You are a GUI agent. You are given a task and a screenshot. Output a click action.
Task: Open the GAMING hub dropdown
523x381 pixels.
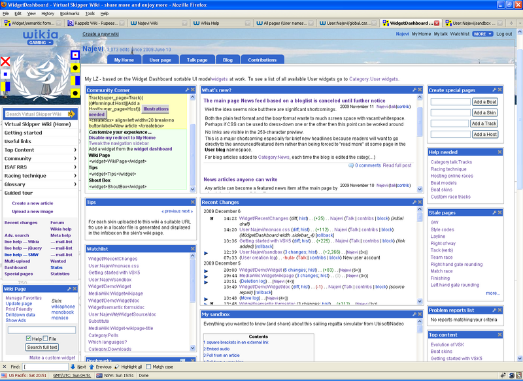[x=40, y=42]
